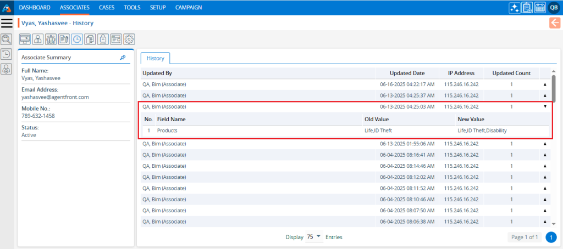Expand the 06-13-2025 01:55:06 AM history row
This screenshot has width=563, height=249.
(545, 144)
